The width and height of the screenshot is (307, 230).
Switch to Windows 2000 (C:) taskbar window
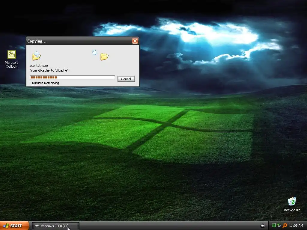[55, 226]
